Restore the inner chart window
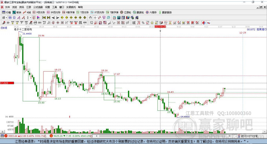 [261, 7]
